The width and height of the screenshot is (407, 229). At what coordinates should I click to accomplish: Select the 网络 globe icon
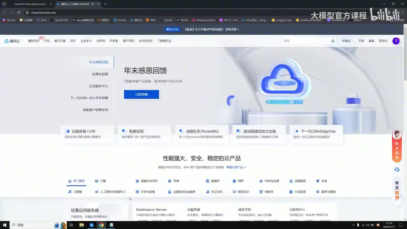click(x=234, y=181)
